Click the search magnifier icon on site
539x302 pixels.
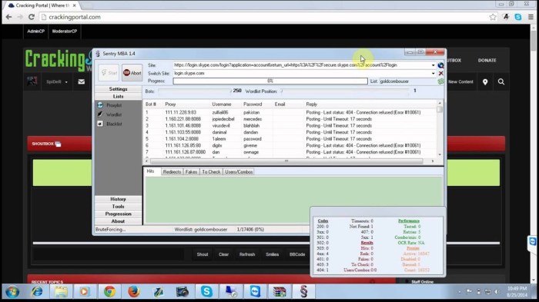501,81
